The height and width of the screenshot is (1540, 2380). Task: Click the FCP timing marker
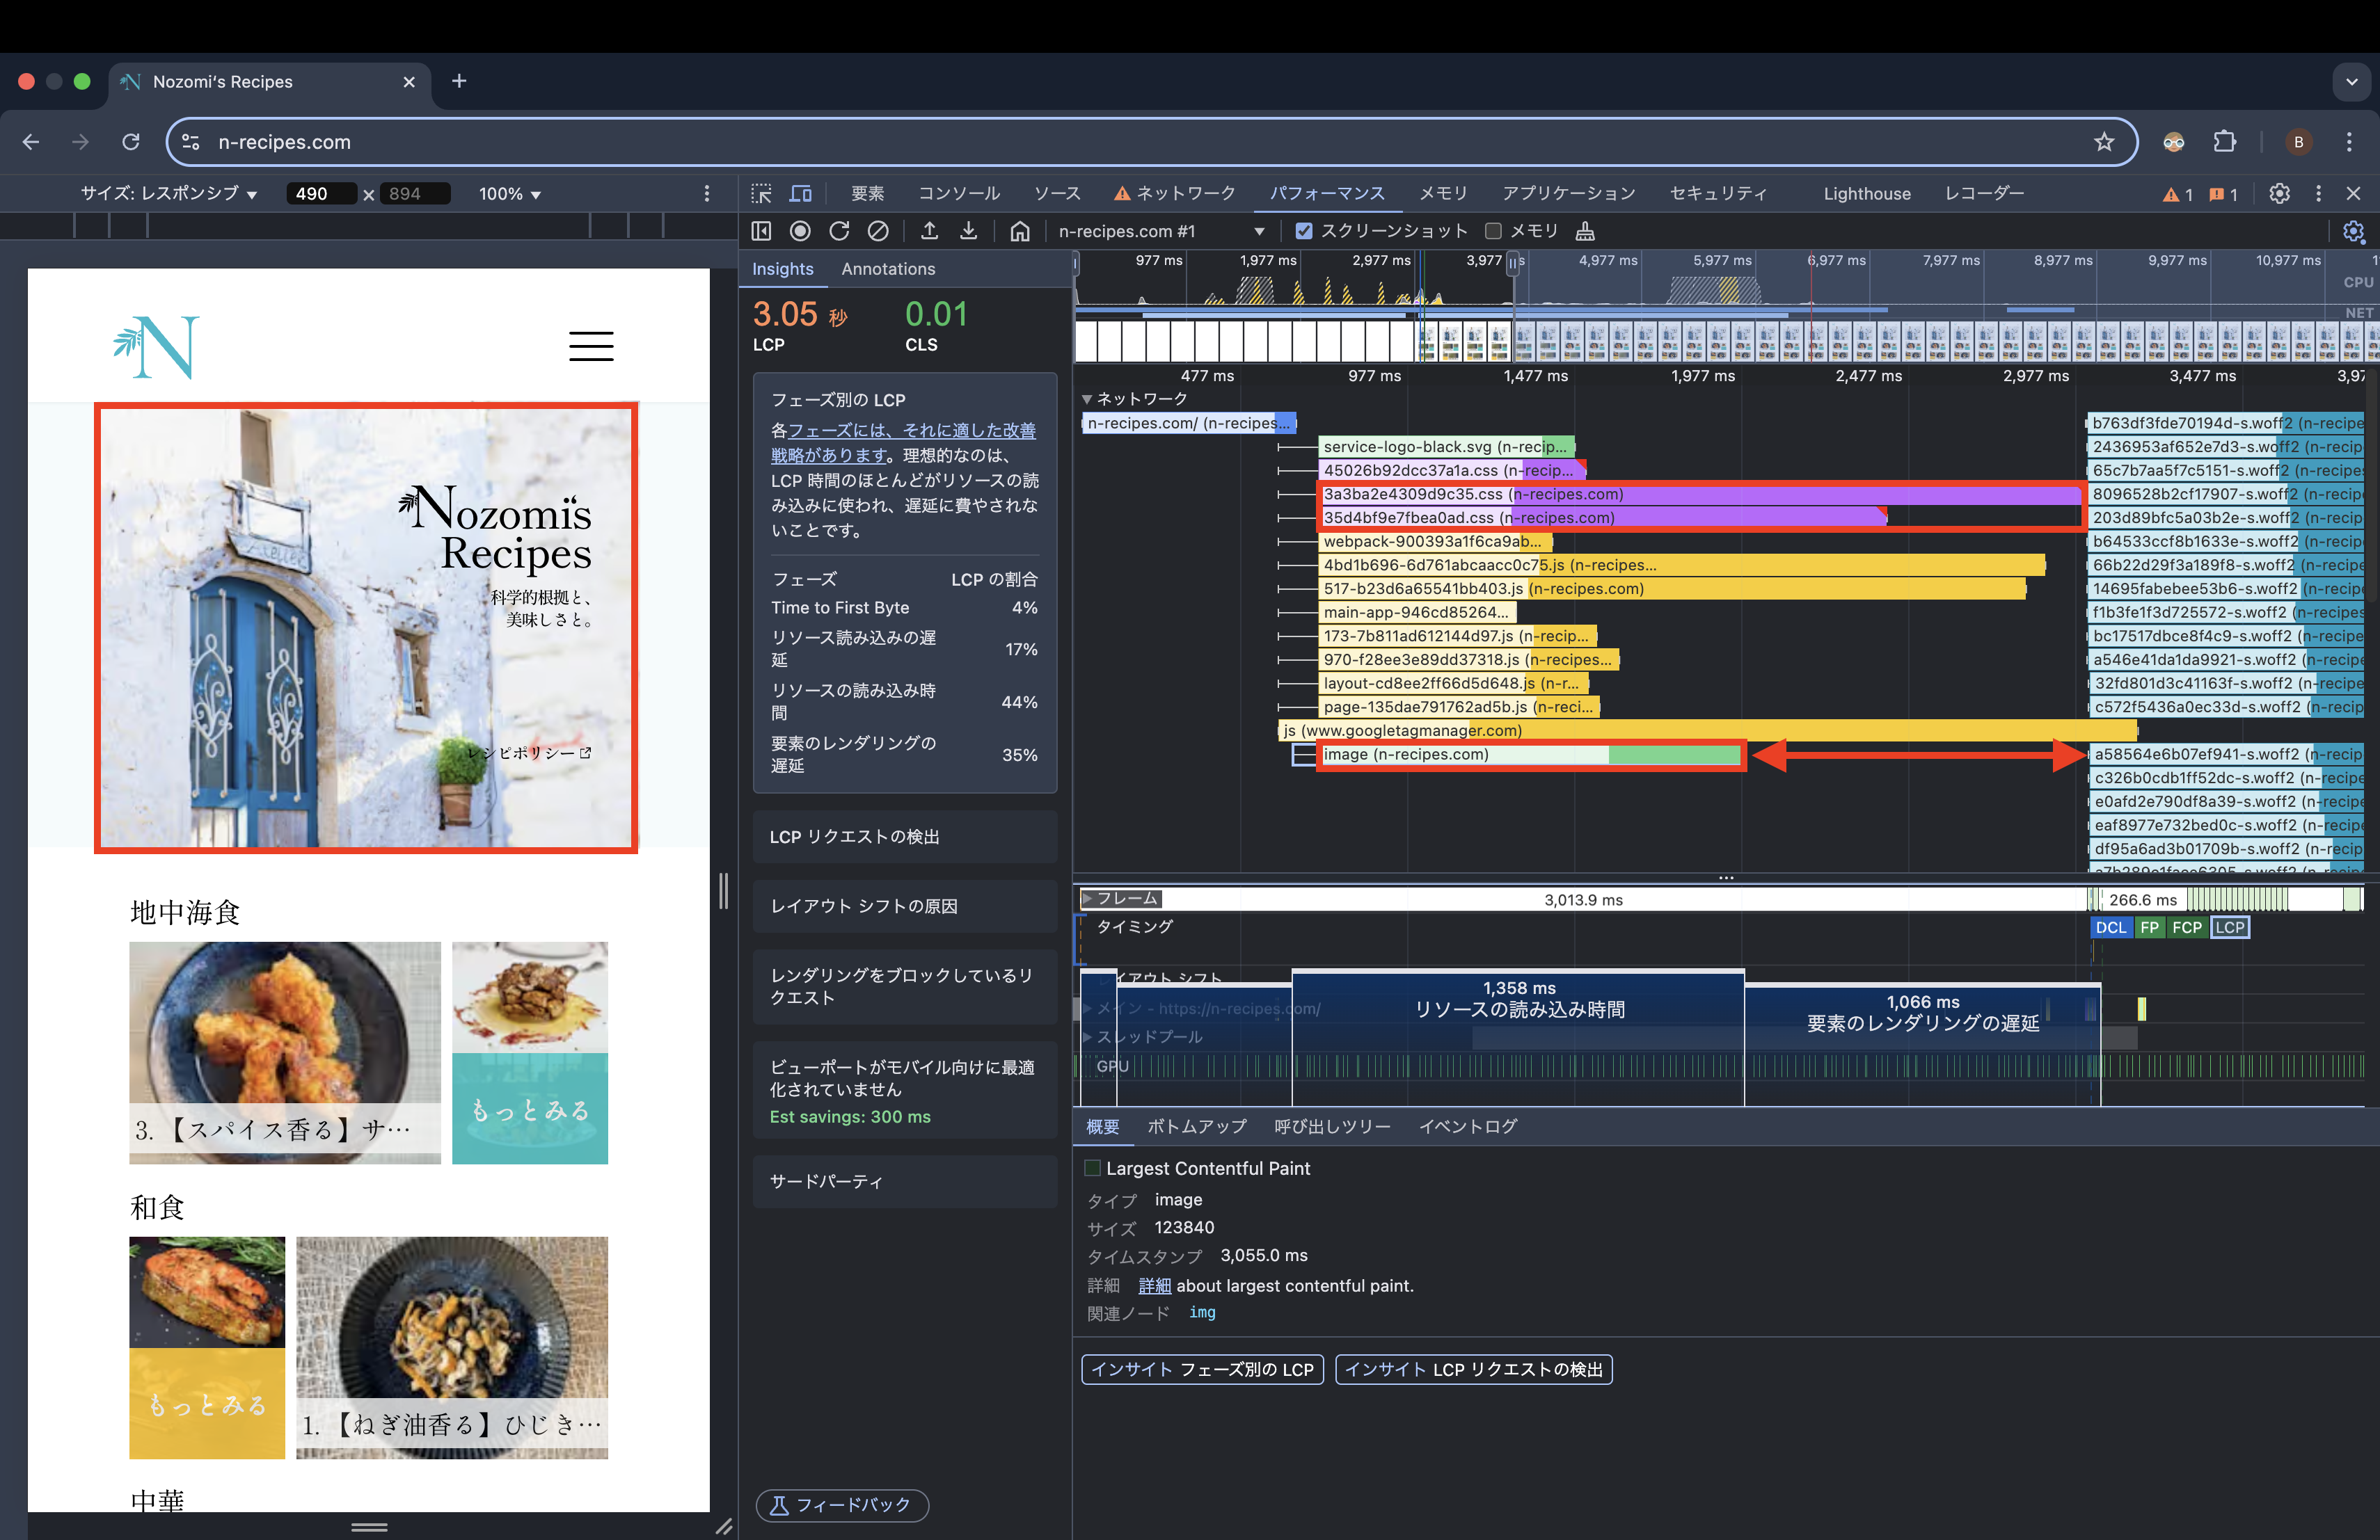[2186, 927]
